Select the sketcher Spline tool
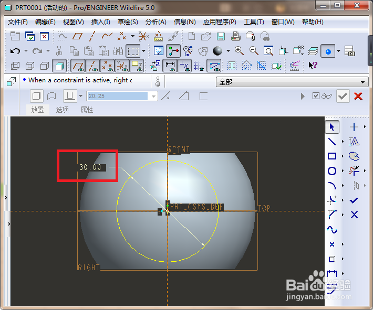The width and height of the screenshot is (373, 310). point(332,229)
